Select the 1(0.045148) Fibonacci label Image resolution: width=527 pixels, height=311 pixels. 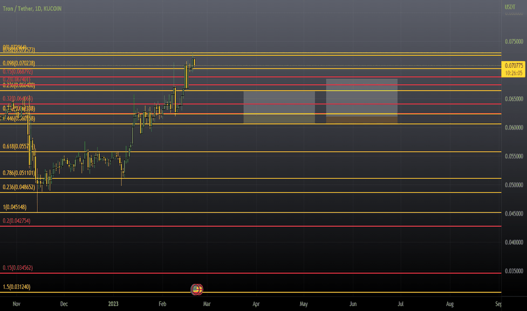coord(15,207)
